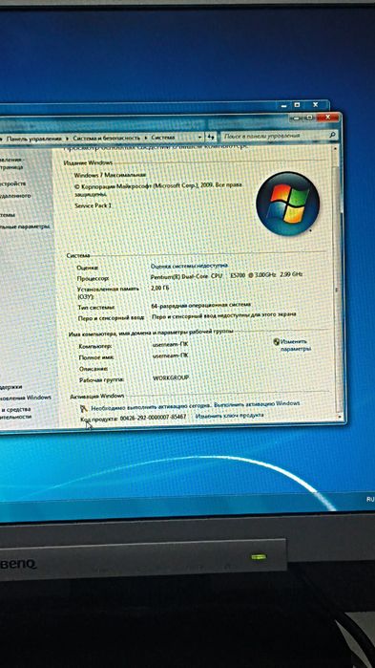Open the address bar history dropdown arrow

(199, 138)
